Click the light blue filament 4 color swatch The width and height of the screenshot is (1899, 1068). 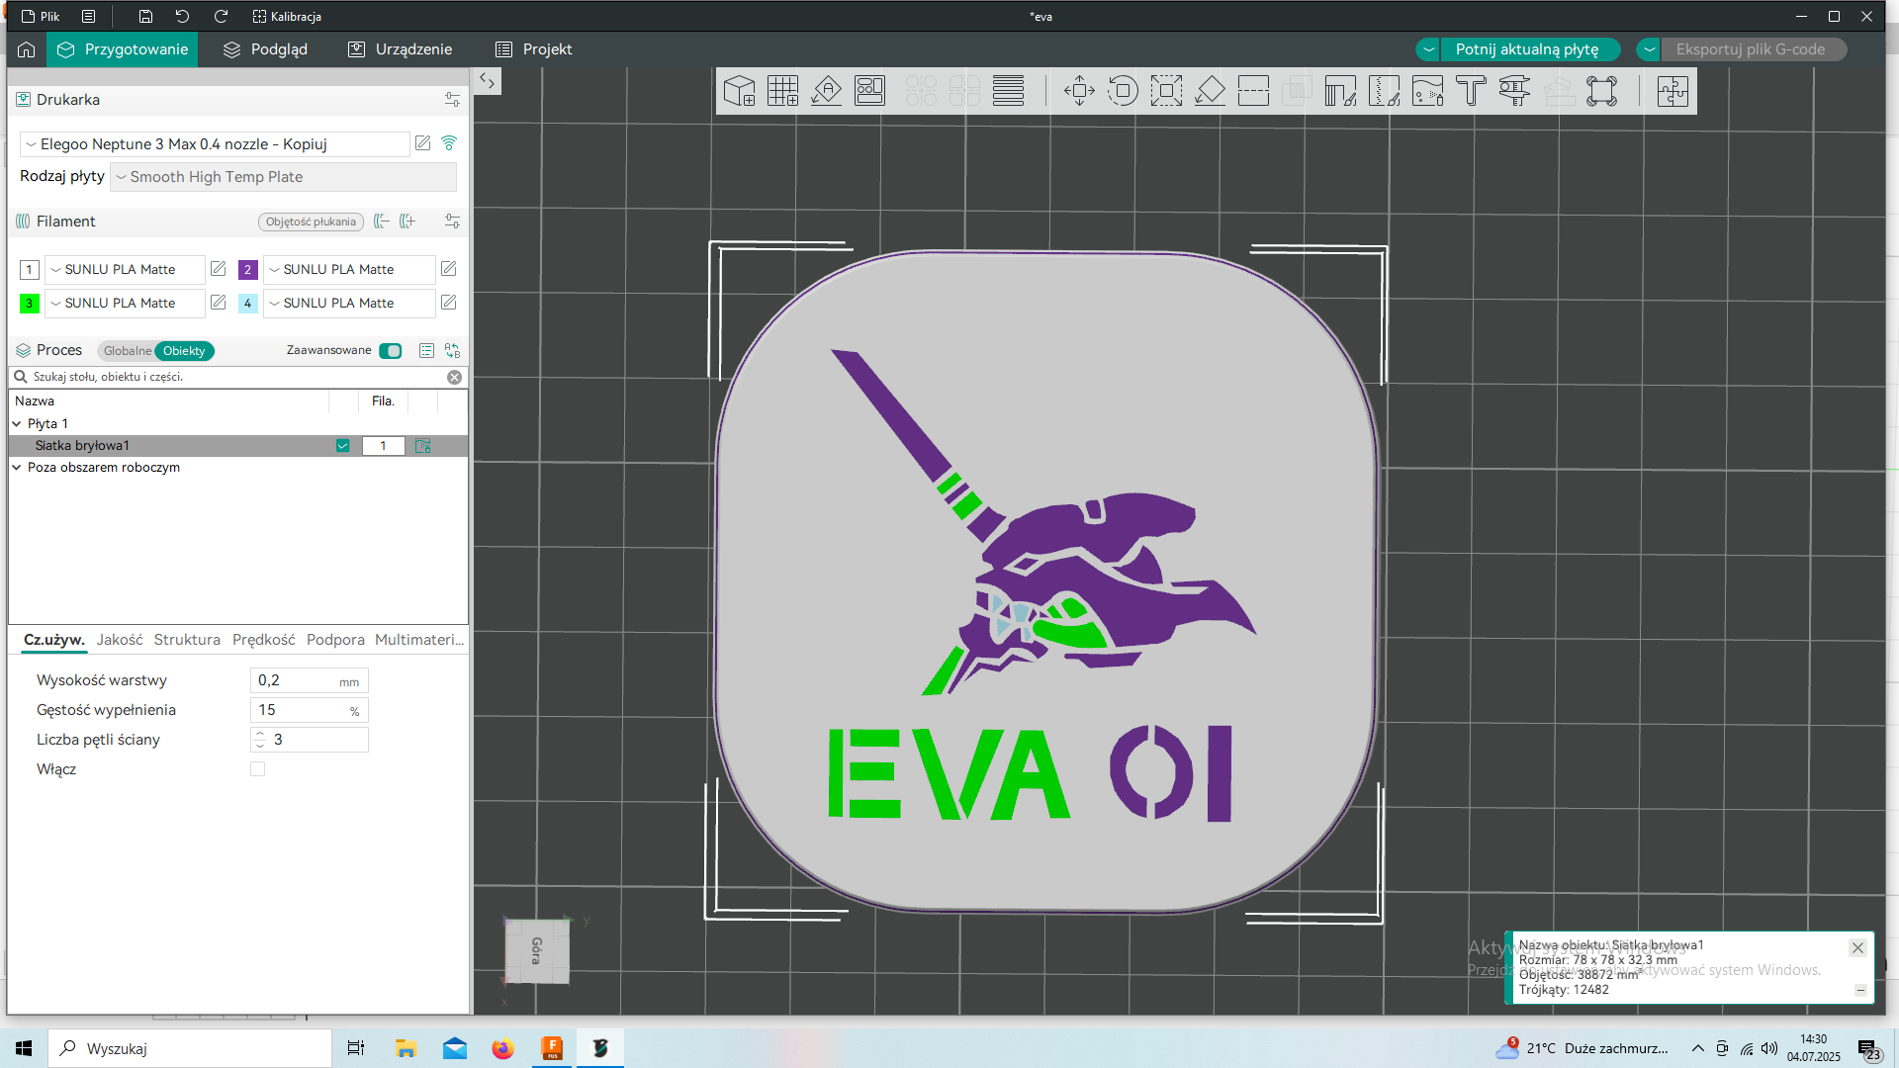click(247, 303)
